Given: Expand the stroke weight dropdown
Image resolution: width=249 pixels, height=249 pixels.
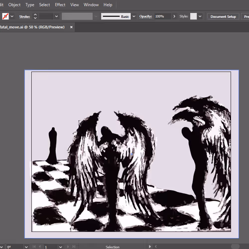Looking at the screenshot, I should [56, 16].
